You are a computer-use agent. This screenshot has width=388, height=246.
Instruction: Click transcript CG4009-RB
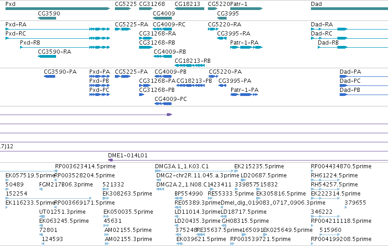[x=170, y=52]
